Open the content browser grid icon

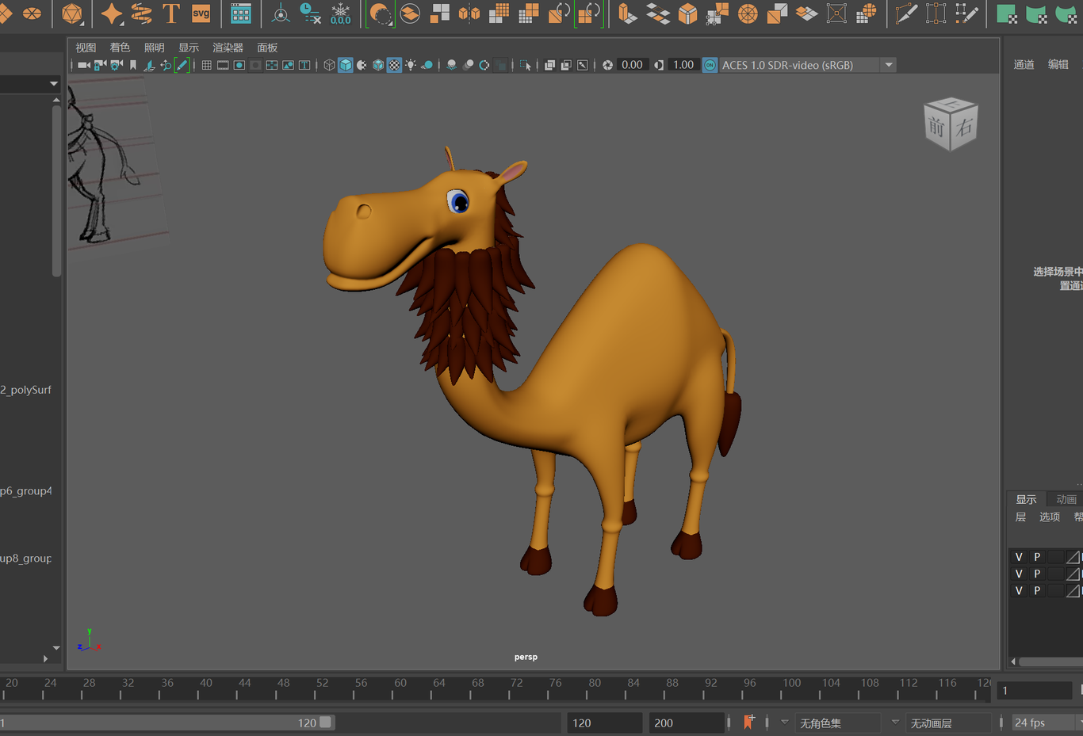[x=241, y=13]
